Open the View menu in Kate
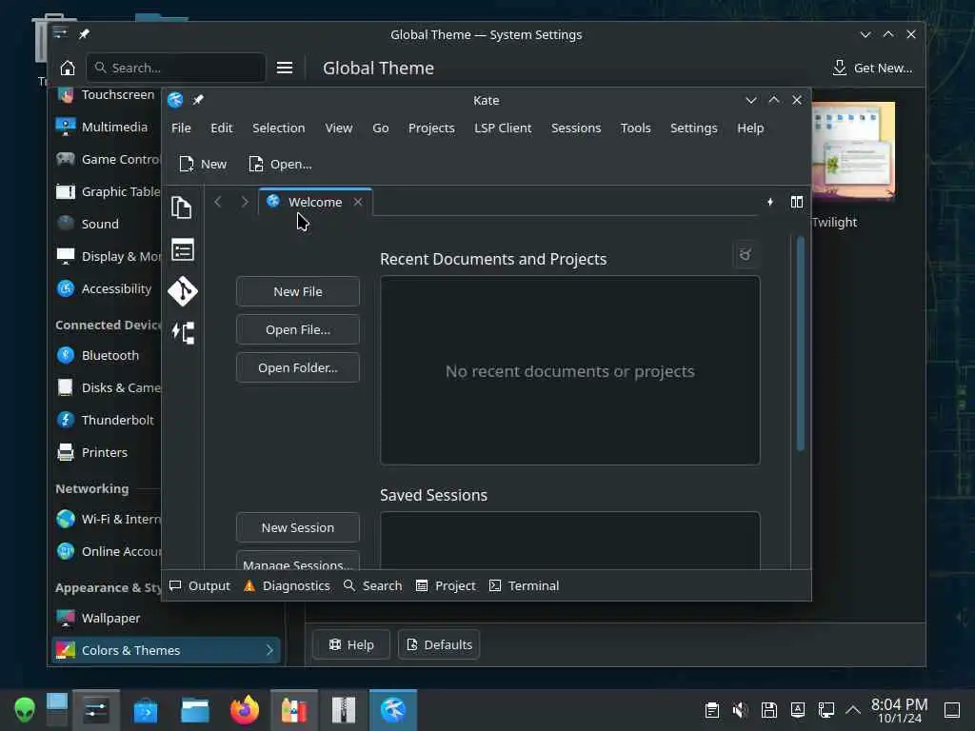Screen dimensions: 975x731 (339, 128)
